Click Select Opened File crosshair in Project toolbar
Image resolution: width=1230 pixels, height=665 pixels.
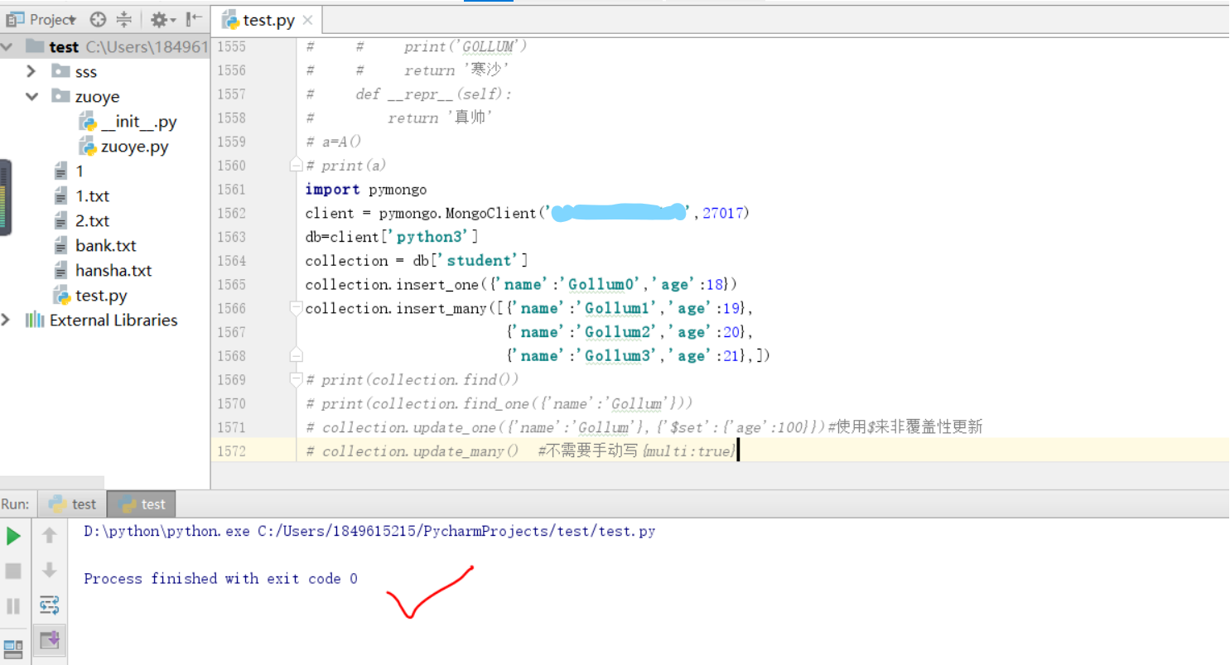98,19
